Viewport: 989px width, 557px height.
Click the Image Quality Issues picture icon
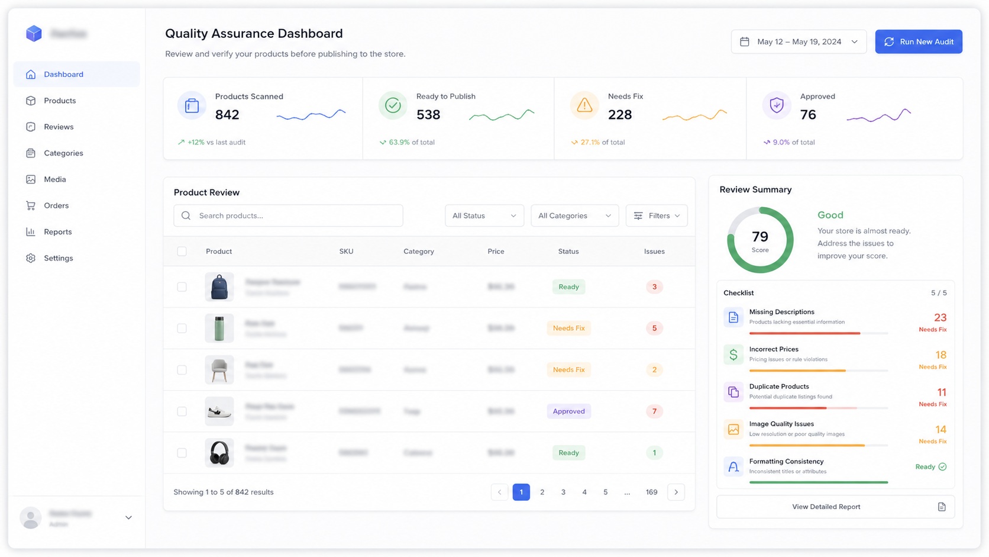tap(733, 429)
